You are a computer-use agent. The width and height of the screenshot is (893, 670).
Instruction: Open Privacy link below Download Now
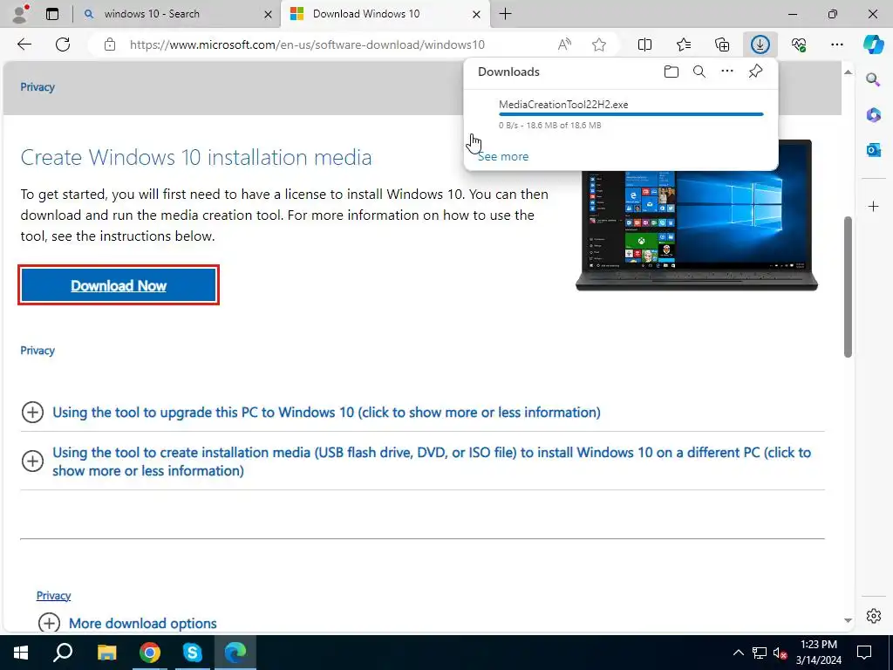pos(37,351)
